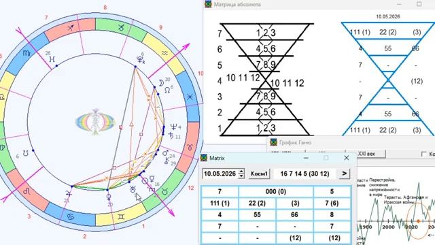Select the Taurus sign in green segment
The image size is (435, 245).
point(164,192)
